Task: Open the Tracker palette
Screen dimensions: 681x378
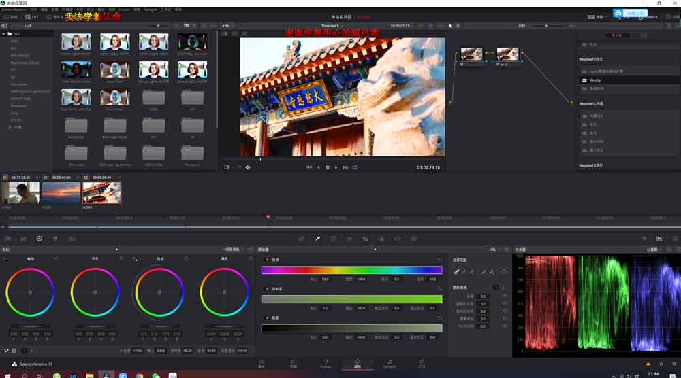Action: tap(349, 239)
